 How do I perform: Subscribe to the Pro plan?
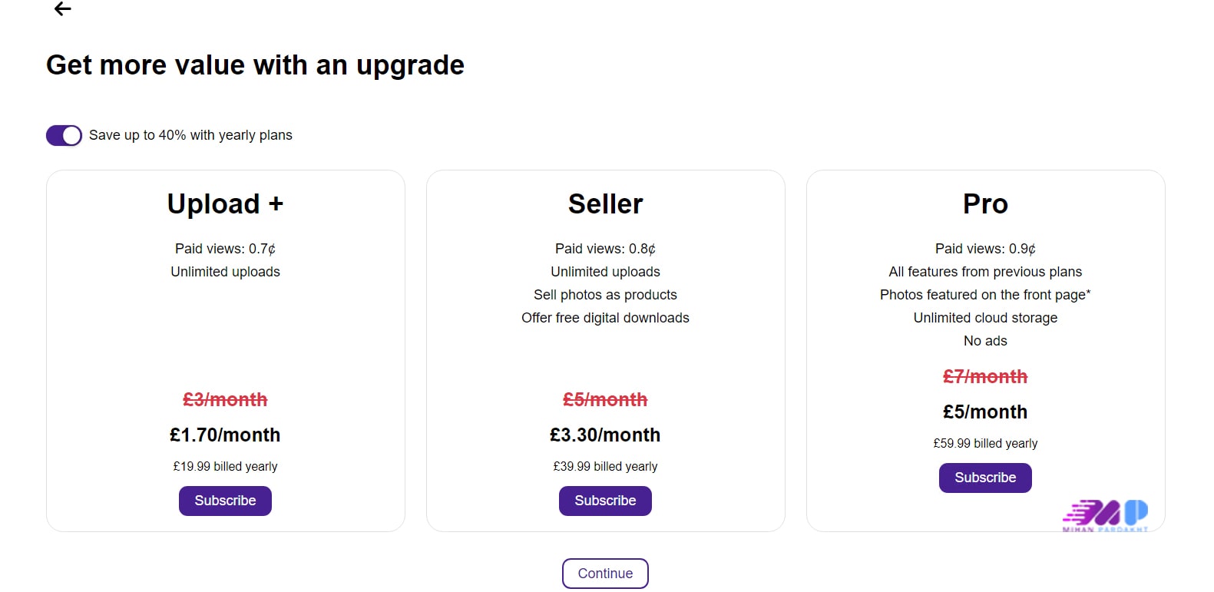pyautogui.click(x=985, y=478)
